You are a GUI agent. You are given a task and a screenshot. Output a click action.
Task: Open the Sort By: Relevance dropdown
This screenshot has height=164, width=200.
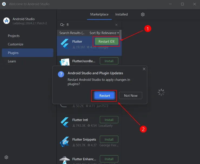coord(104,33)
